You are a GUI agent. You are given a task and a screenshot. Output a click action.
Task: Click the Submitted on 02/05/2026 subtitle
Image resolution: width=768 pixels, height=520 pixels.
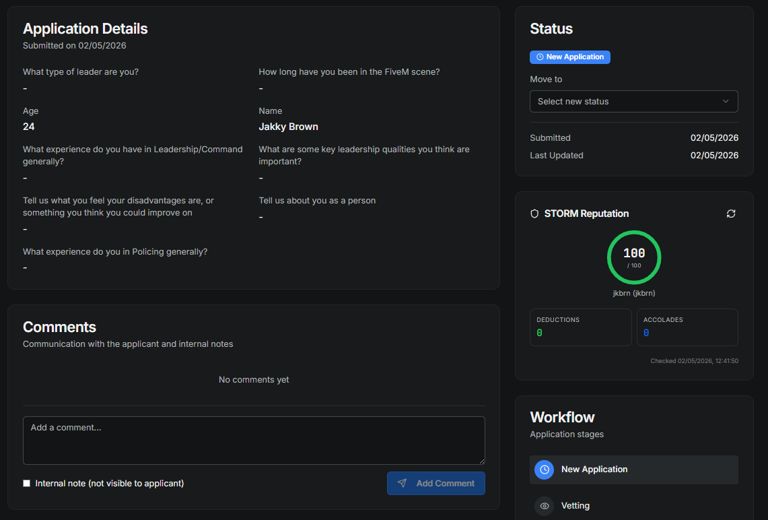pyautogui.click(x=75, y=46)
